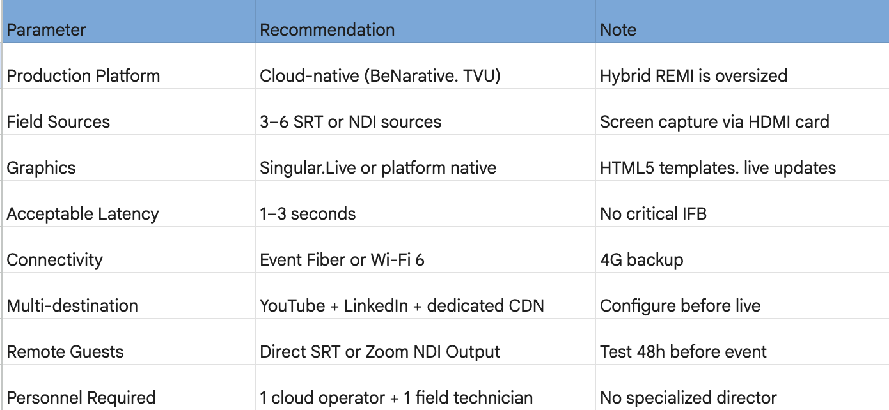Image resolution: width=889 pixels, height=410 pixels.
Task: Select the Parameter header cell
Action: (x=129, y=22)
